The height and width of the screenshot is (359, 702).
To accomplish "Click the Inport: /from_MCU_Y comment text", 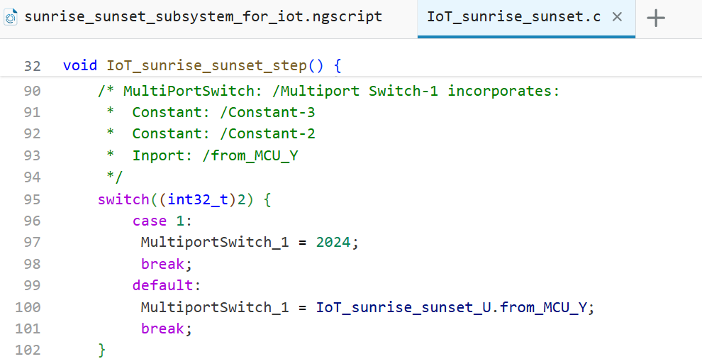I will tap(215, 156).
